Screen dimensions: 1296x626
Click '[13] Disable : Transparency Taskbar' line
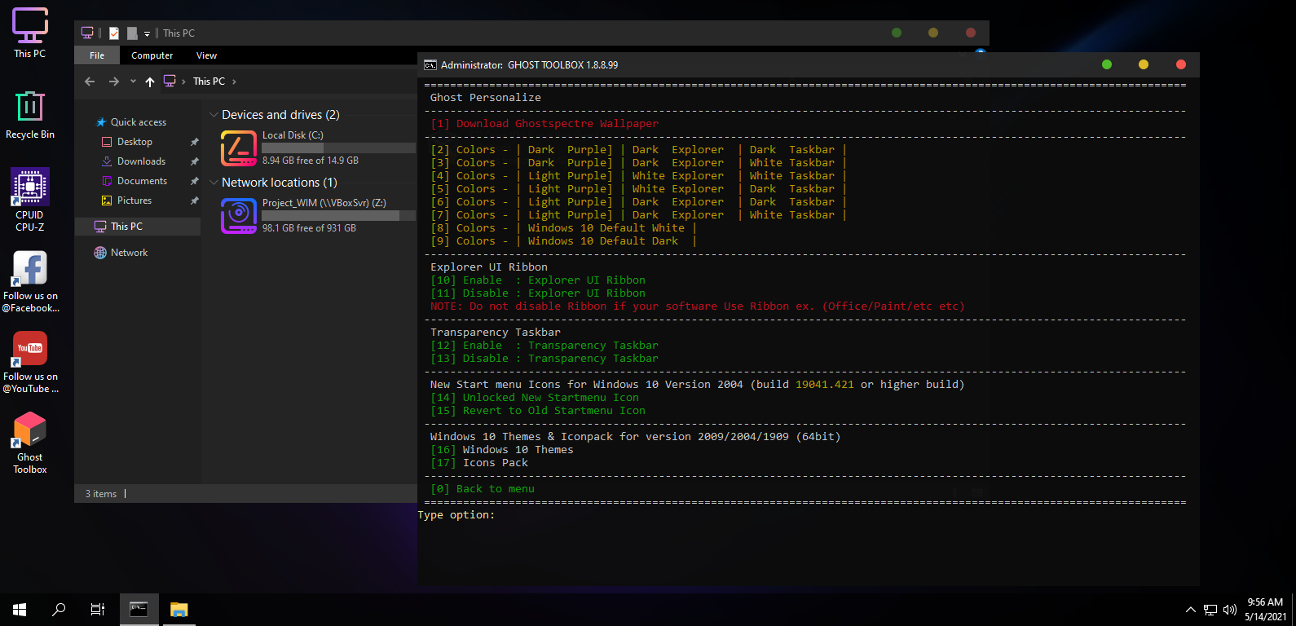(x=544, y=359)
